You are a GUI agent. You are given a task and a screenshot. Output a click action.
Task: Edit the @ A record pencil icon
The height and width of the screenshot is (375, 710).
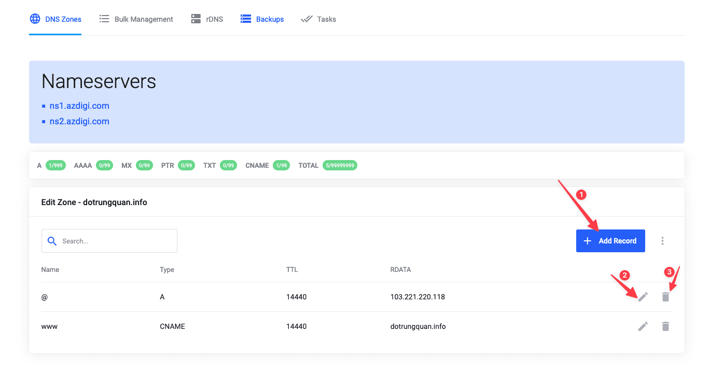[x=643, y=297]
